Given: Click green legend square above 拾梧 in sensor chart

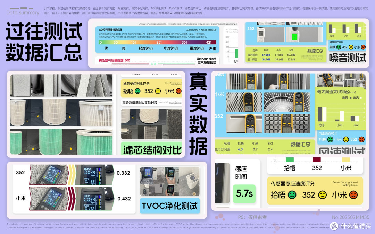Looking at the screenshot, I should pos(290,159).
